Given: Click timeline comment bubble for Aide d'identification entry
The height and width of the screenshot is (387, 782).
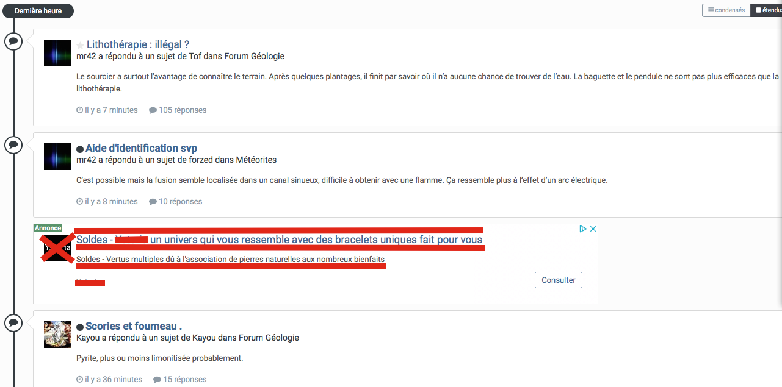Looking at the screenshot, I should (13, 145).
